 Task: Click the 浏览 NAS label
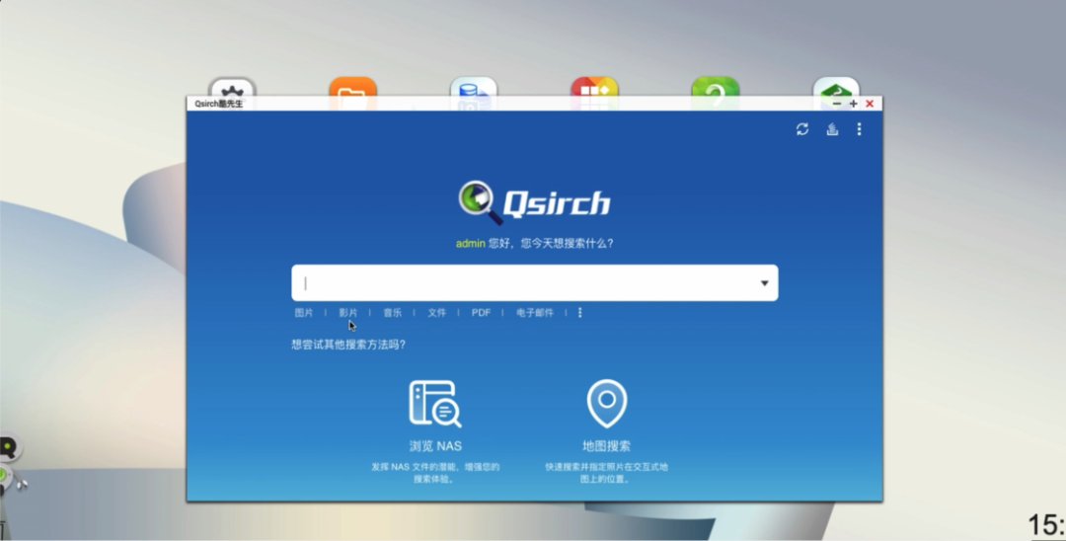click(x=435, y=446)
